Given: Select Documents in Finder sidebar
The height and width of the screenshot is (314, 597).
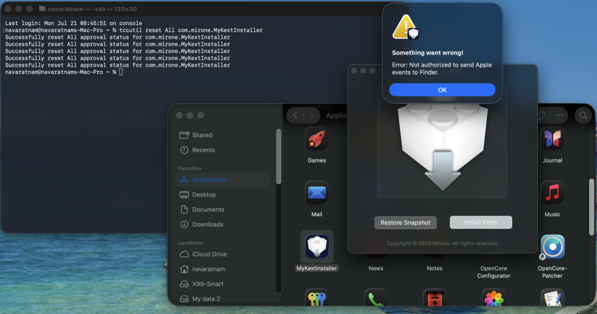Looking at the screenshot, I should [x=223, y=210].
